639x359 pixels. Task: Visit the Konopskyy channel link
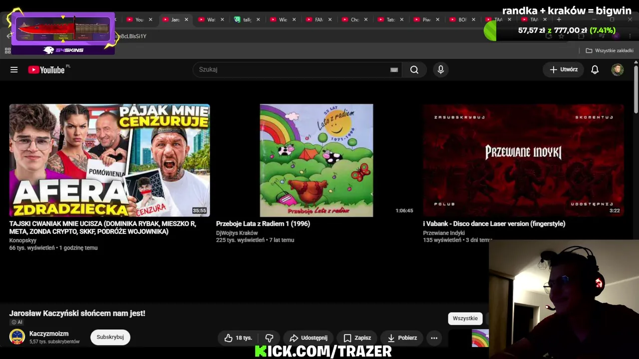point(23,240)
